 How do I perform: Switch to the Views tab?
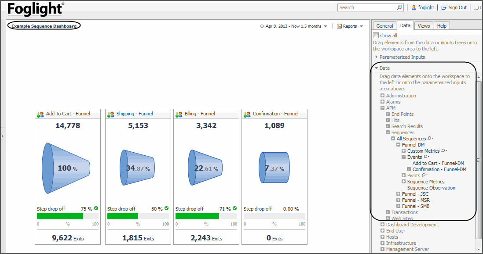point(424,26)
